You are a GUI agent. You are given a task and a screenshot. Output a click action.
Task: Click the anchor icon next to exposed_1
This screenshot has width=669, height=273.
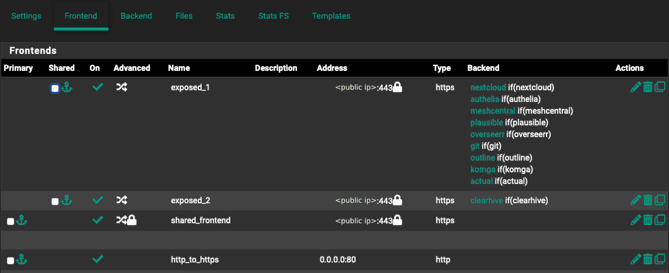click(67, 87)
